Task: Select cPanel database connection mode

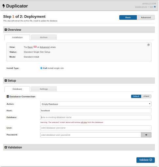Action: (146, 96)
